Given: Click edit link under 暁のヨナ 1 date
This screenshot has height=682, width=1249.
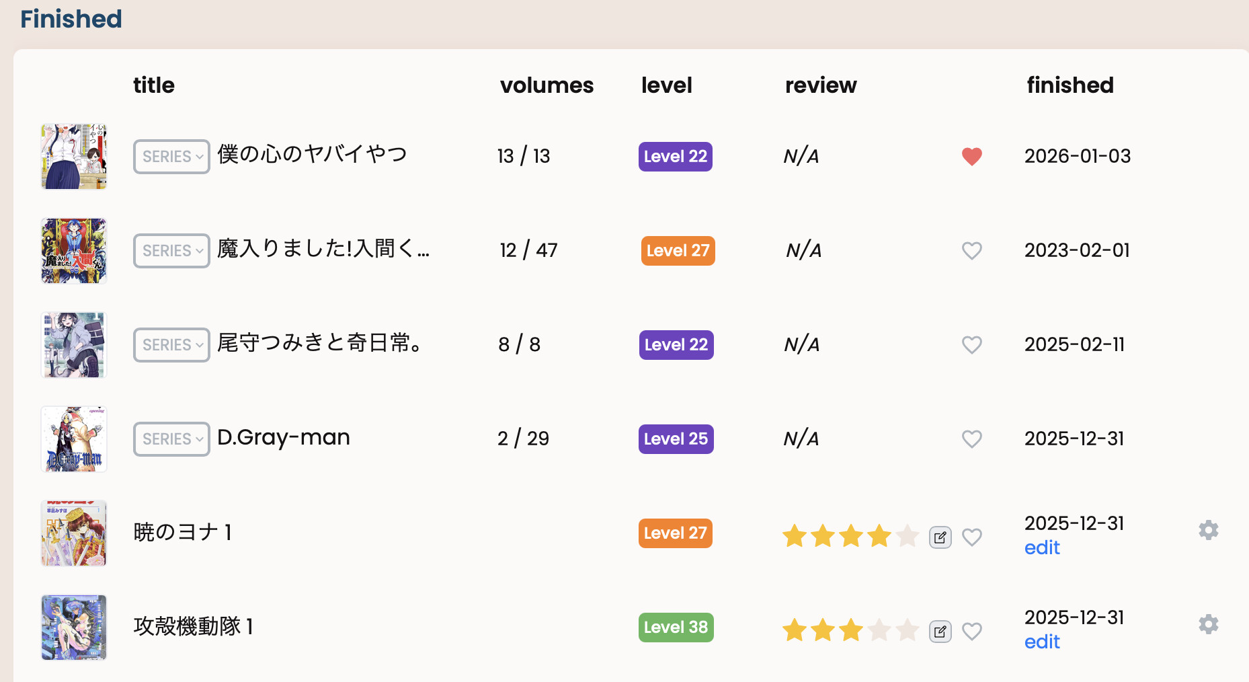Looking at the screenshot, I should [x=1041, y=548].
